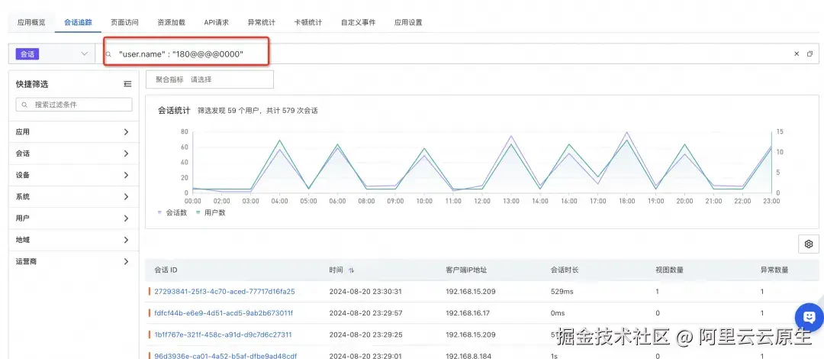Viewport: 824px width, 359px height.
Task: Clear the search query with the X icon
Action: click(x=796, y=53)
